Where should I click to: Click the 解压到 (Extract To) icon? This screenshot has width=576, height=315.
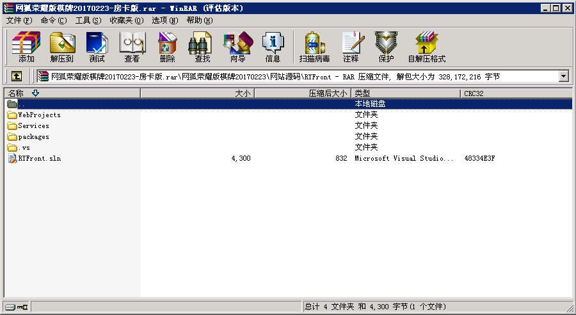pos(61,47)
